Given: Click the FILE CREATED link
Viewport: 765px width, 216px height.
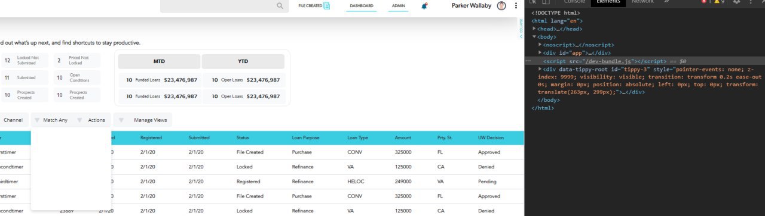Looking at the screenshot, I should (310, 6).
